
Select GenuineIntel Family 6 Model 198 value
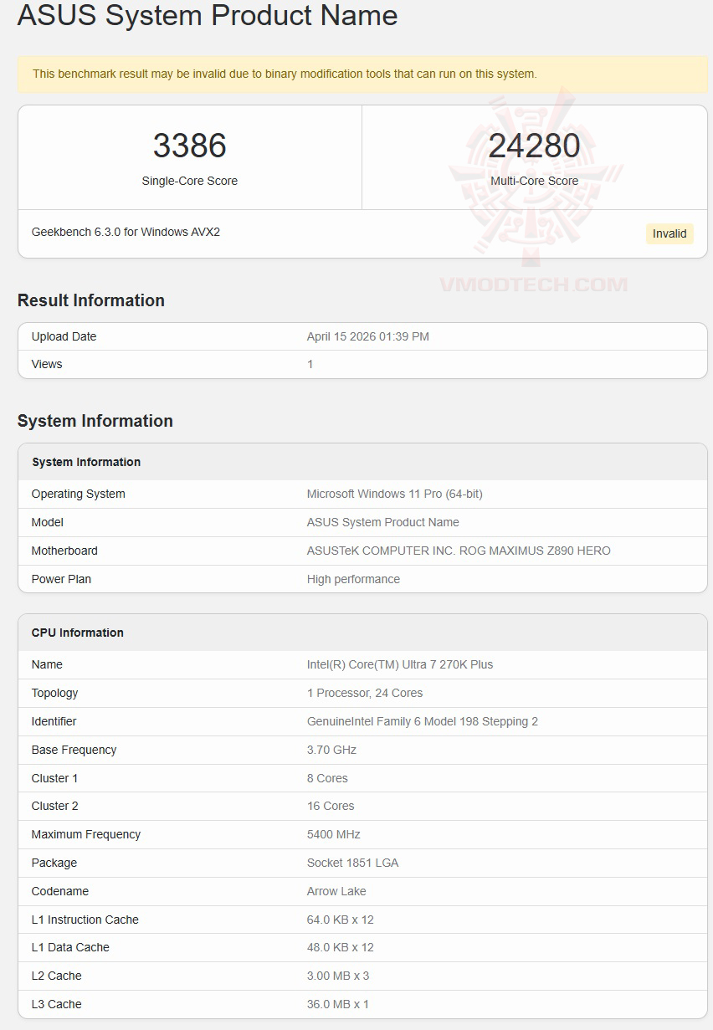click(x=423, y=721)
